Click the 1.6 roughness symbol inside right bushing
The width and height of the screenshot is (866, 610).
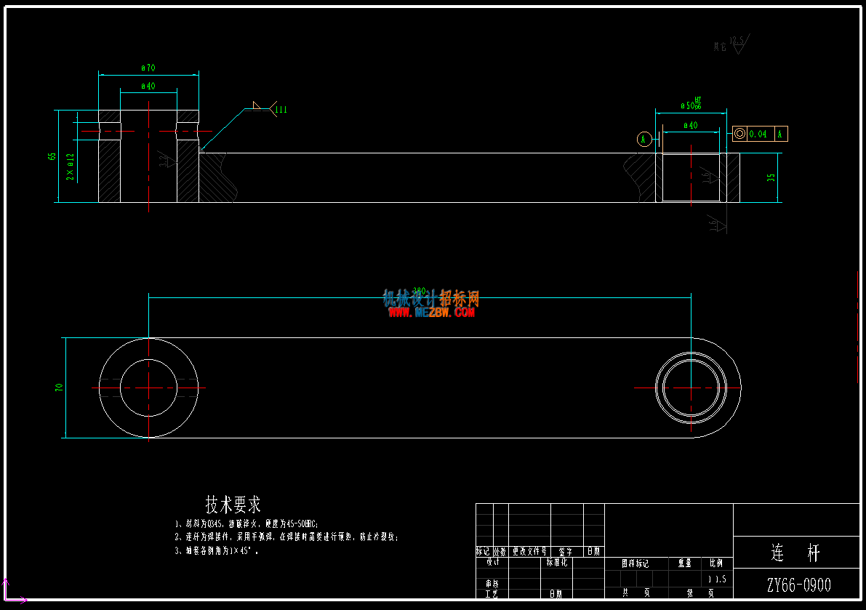709,175
